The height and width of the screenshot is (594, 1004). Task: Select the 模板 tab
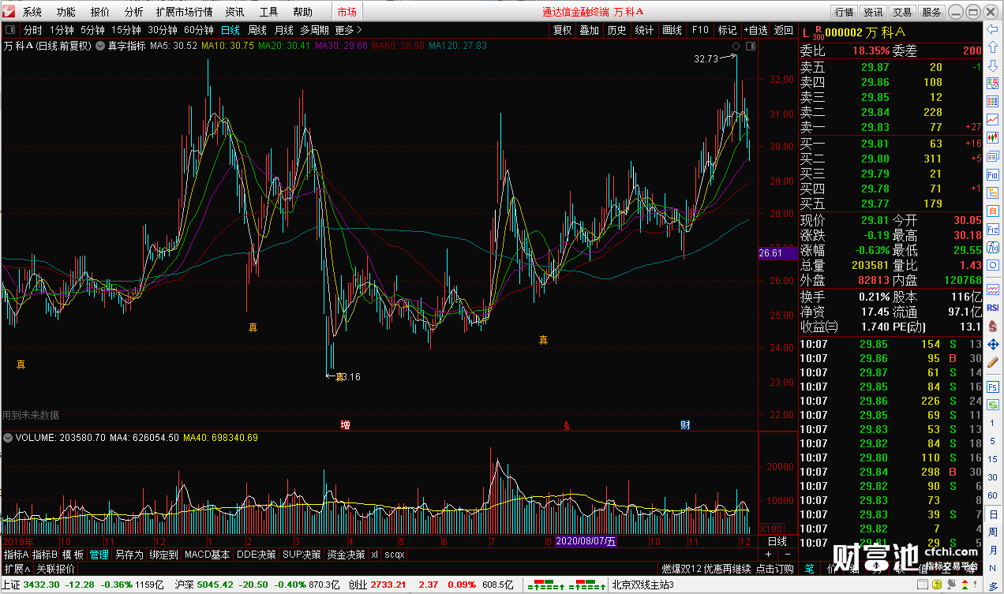73,555
